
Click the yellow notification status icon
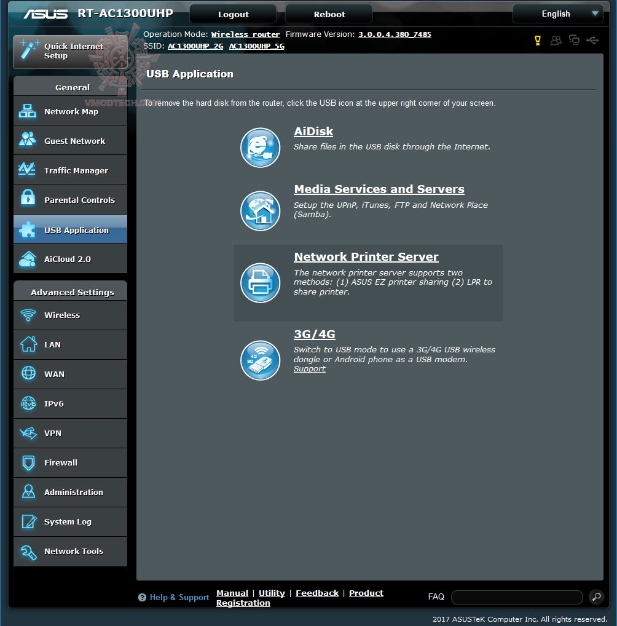[538, 41]
